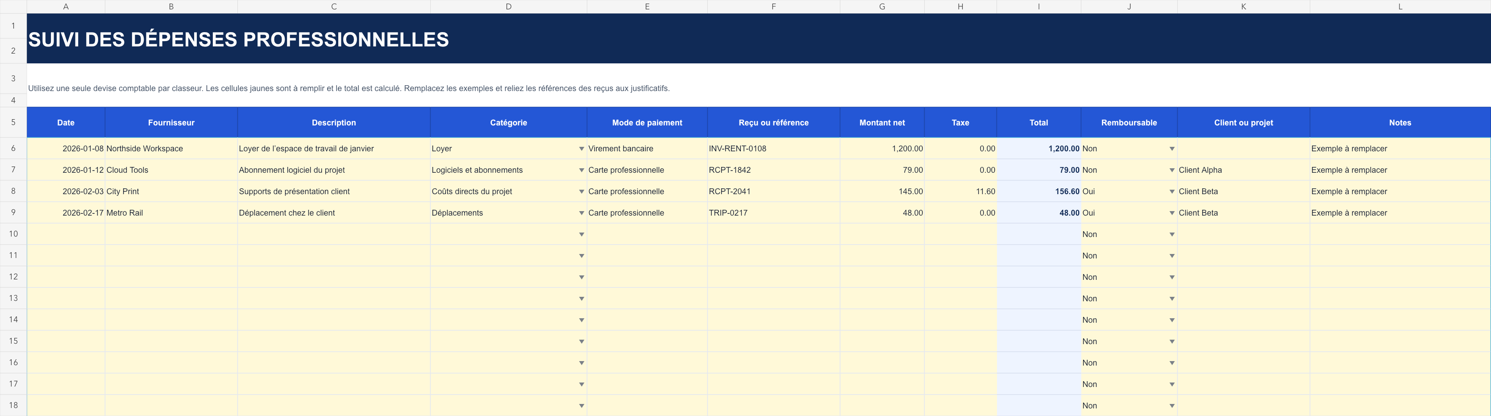Open Catégorie dropdown for Logiciels et abonnements
Screen dimensions: 1491x416
[581, 170]
